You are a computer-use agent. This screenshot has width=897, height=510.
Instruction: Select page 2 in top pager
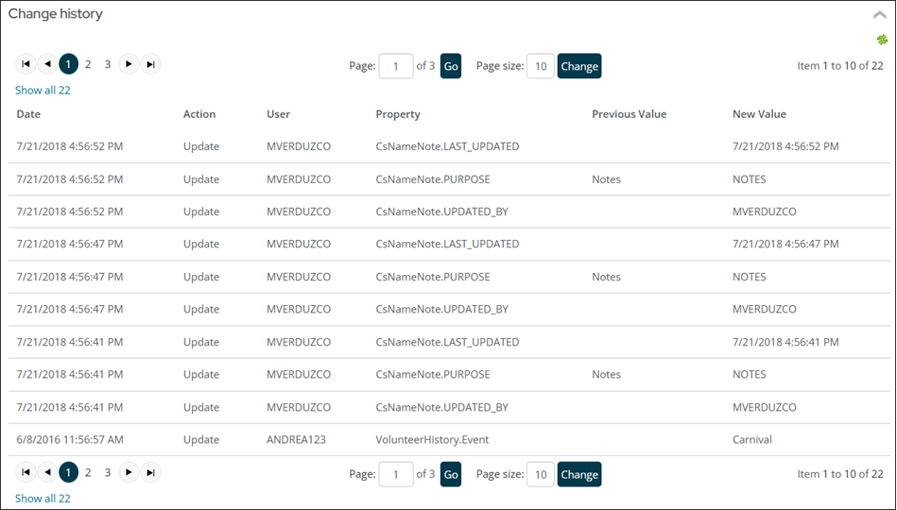(x=88, y=64)
